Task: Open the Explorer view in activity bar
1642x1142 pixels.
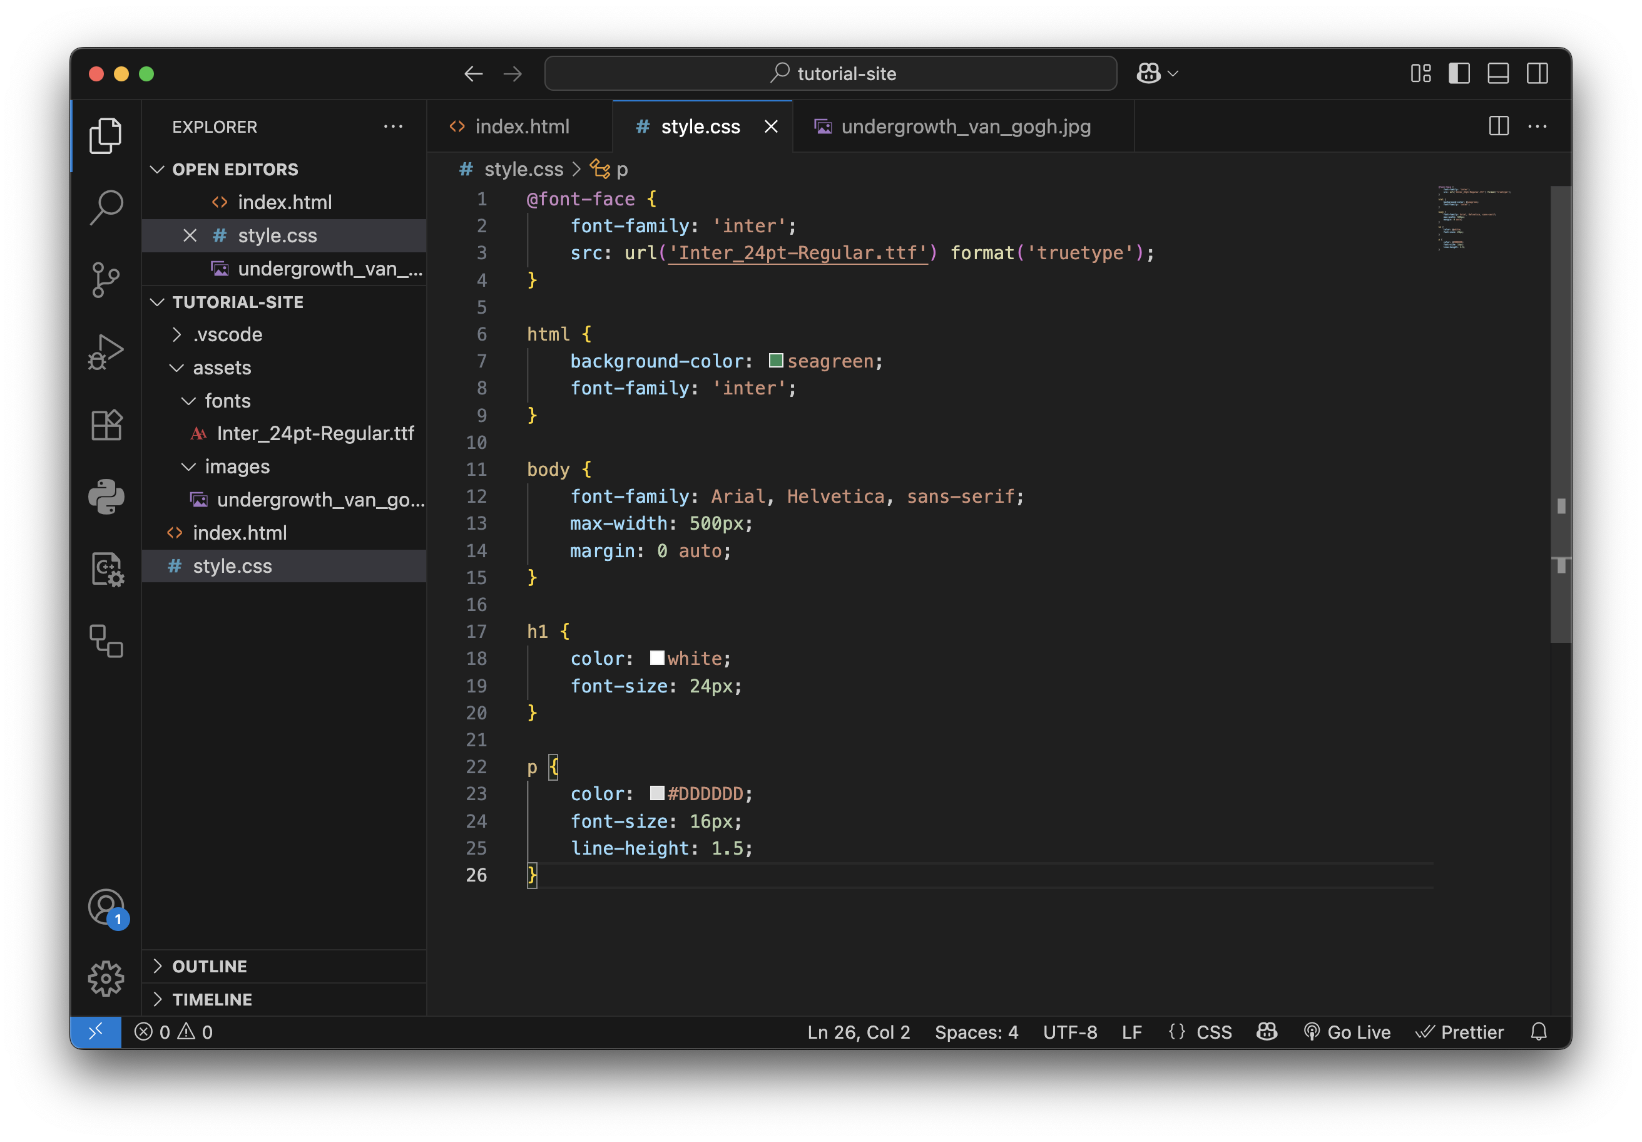Action: tap(106, 135)
